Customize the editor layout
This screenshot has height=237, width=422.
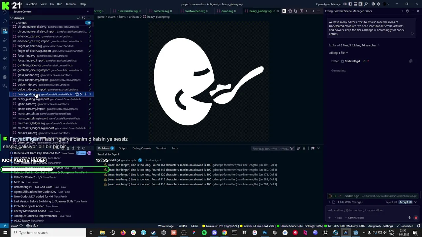coord(345,4)
